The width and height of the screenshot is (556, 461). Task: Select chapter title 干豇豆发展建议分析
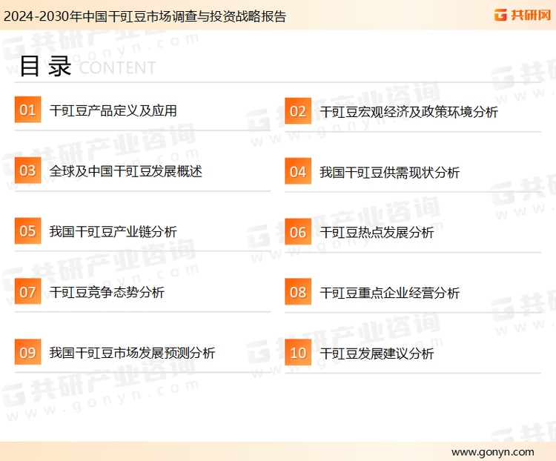pos(377,354)
